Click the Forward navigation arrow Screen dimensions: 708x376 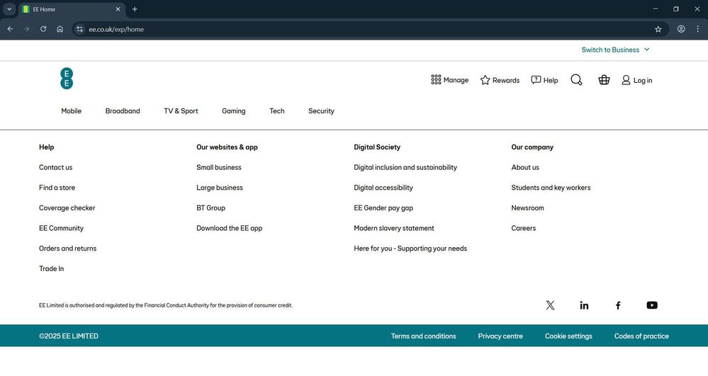[27, 29]
